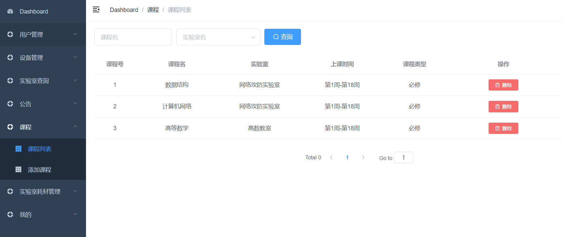Click the table icon next to 课程列表

(x=19, y=149)
